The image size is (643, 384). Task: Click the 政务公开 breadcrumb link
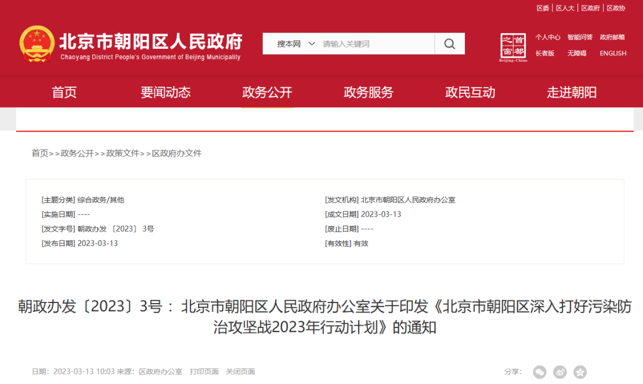(77, 154)
